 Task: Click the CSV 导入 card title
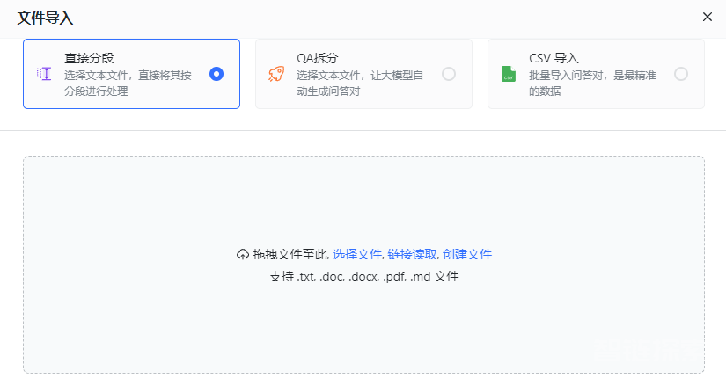click(x=554, y=58)
